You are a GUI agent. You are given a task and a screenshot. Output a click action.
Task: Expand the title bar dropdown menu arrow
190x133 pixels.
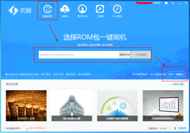tap(173, 3)
